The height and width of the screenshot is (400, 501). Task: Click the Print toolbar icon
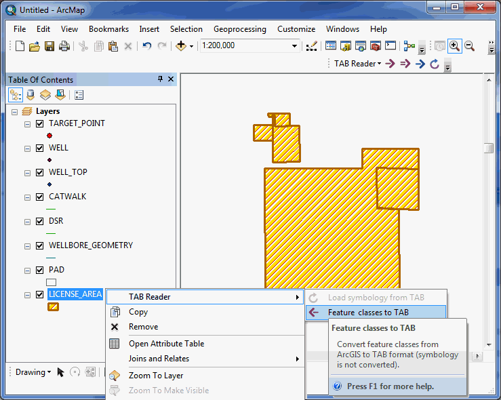pos(64,46)
